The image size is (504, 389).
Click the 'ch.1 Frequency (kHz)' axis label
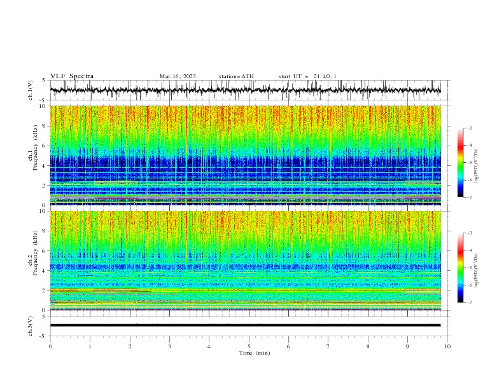(33, 148)
